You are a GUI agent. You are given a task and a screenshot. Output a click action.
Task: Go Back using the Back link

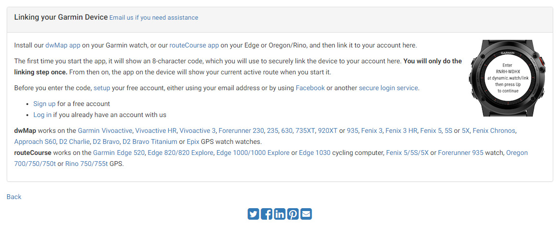pos(14,197)
